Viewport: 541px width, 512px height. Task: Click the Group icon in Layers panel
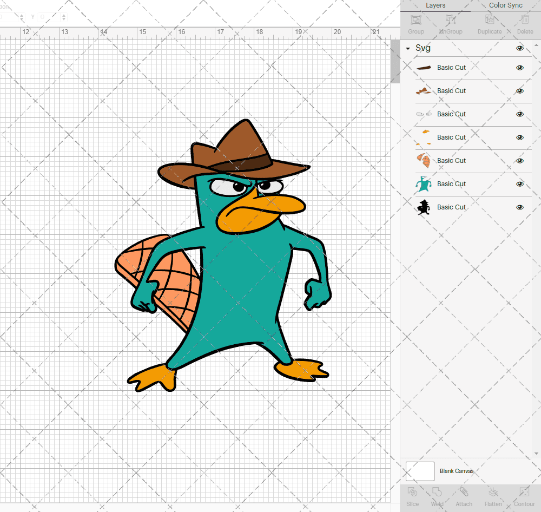(415, 20)
